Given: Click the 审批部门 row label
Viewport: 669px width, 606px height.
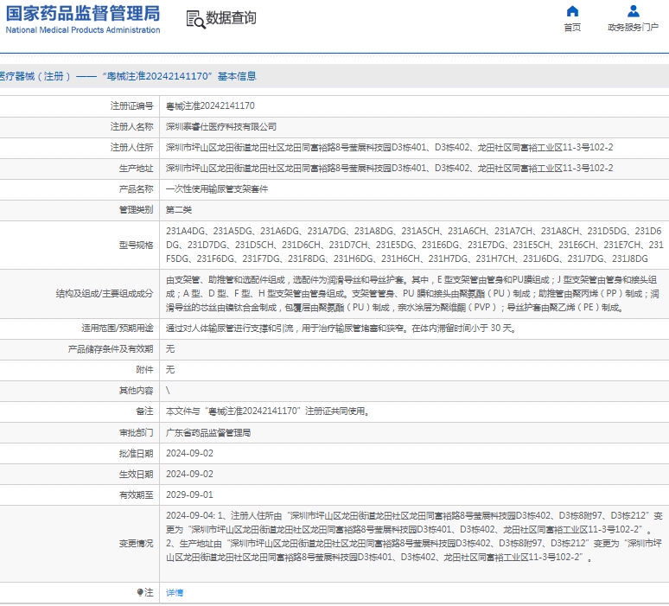Looking at the screenshot, I should tap(136, 433).
